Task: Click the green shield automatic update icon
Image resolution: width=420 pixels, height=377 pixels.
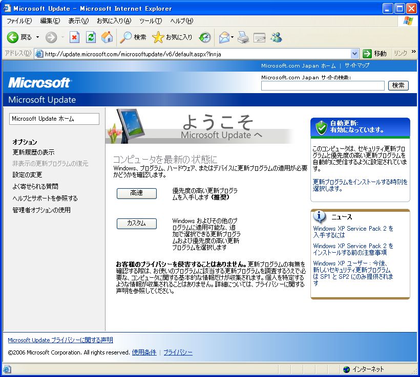Action: (x=321, y=128)
